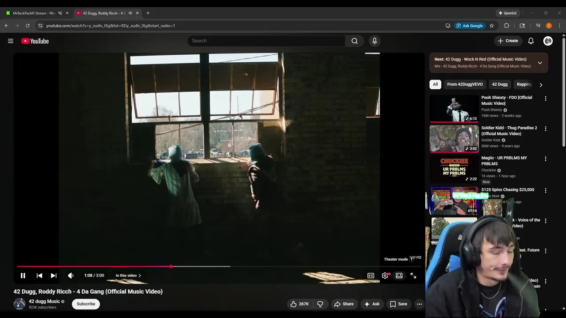
Task: Install app icon in address bar
Action: pos(448,26)
